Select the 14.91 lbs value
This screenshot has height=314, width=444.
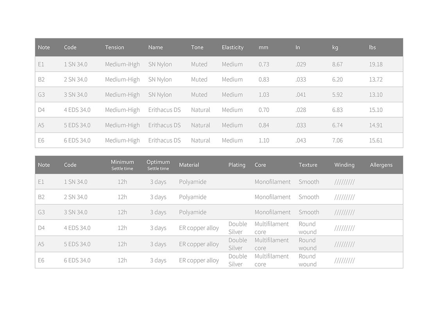(x=376, y=125)
